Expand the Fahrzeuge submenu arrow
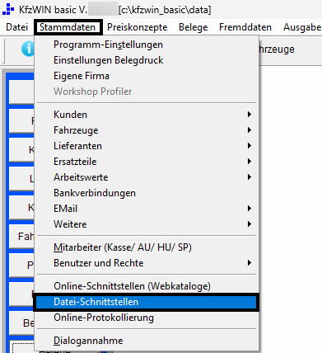This screenshot has height=353, width=322. [x=249, y=130]
